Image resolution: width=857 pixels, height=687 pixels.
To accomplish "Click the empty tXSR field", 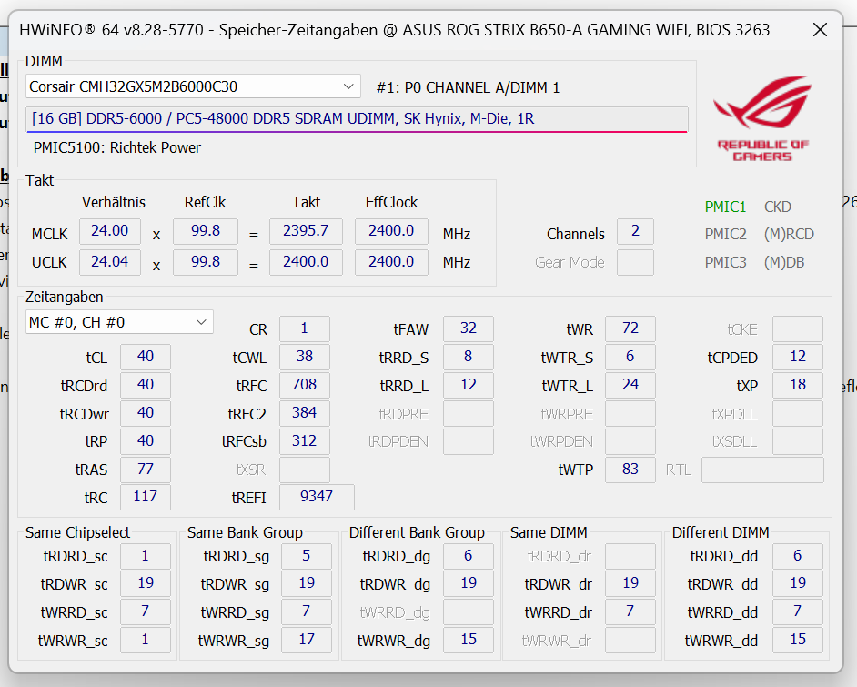I will tap(305, 470).
